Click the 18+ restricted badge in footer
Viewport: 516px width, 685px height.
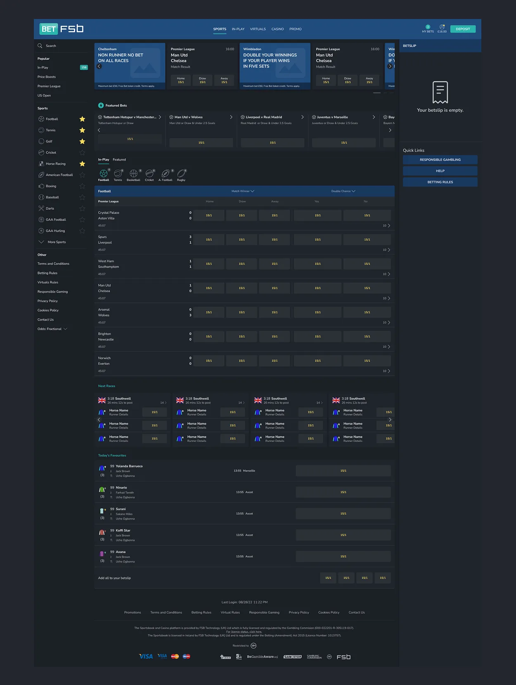(x=253, y=646)
